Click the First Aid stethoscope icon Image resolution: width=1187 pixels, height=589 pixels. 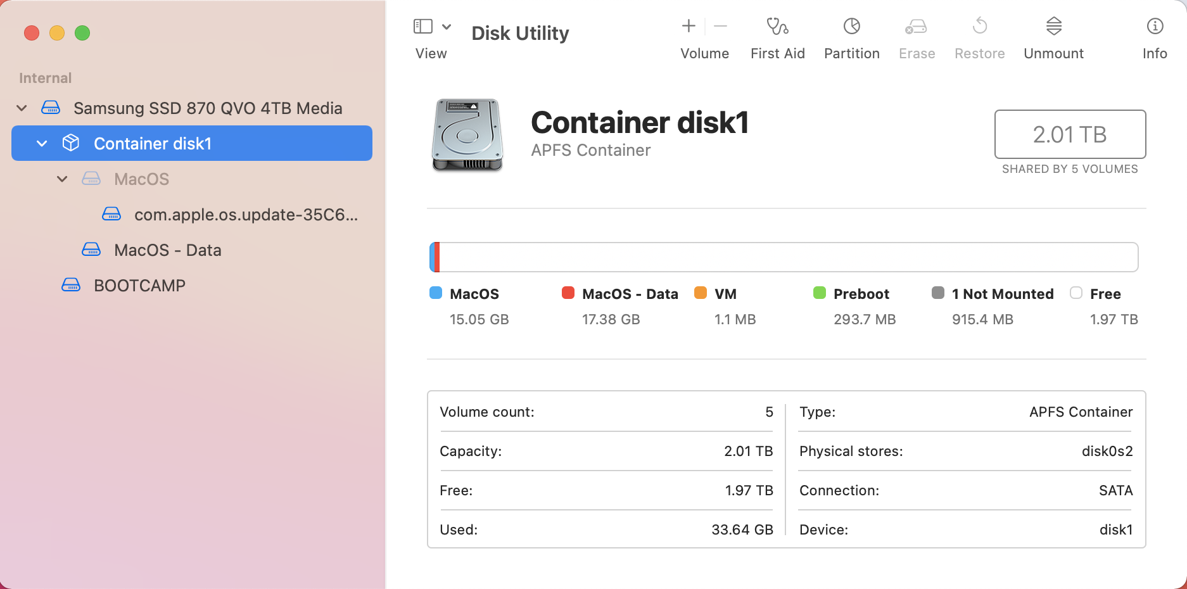[x=777, y=27]
